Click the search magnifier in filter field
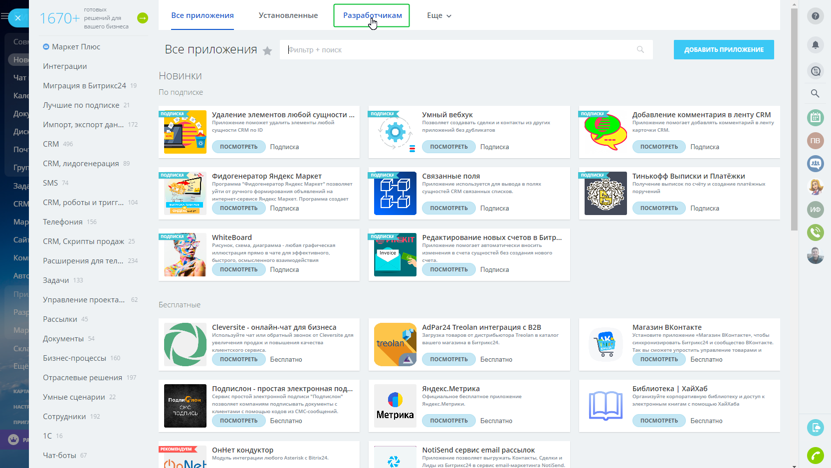The height and width of the screenshot is (468, 831). [640, 49]
